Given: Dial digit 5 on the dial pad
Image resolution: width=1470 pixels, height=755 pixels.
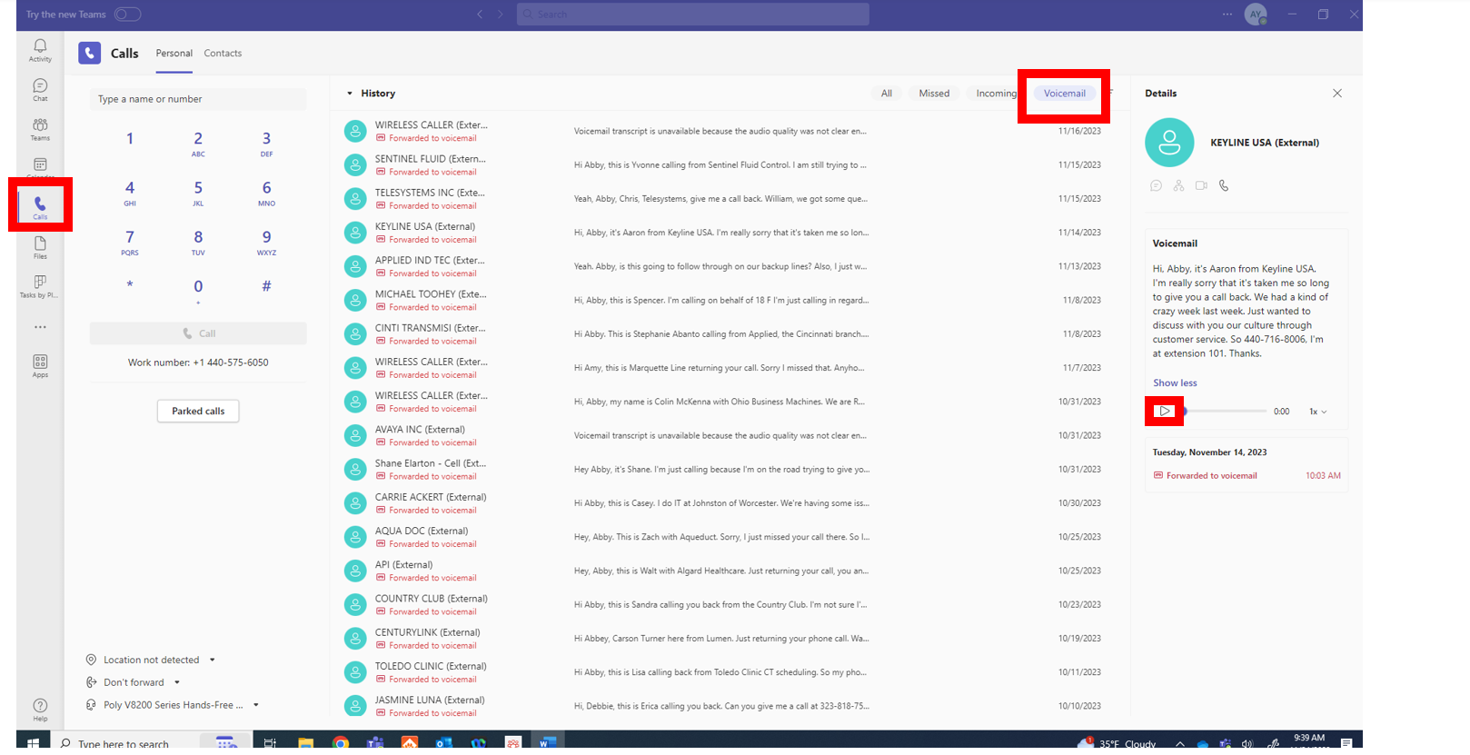Looking at the screenshot, I should point(198,192).
